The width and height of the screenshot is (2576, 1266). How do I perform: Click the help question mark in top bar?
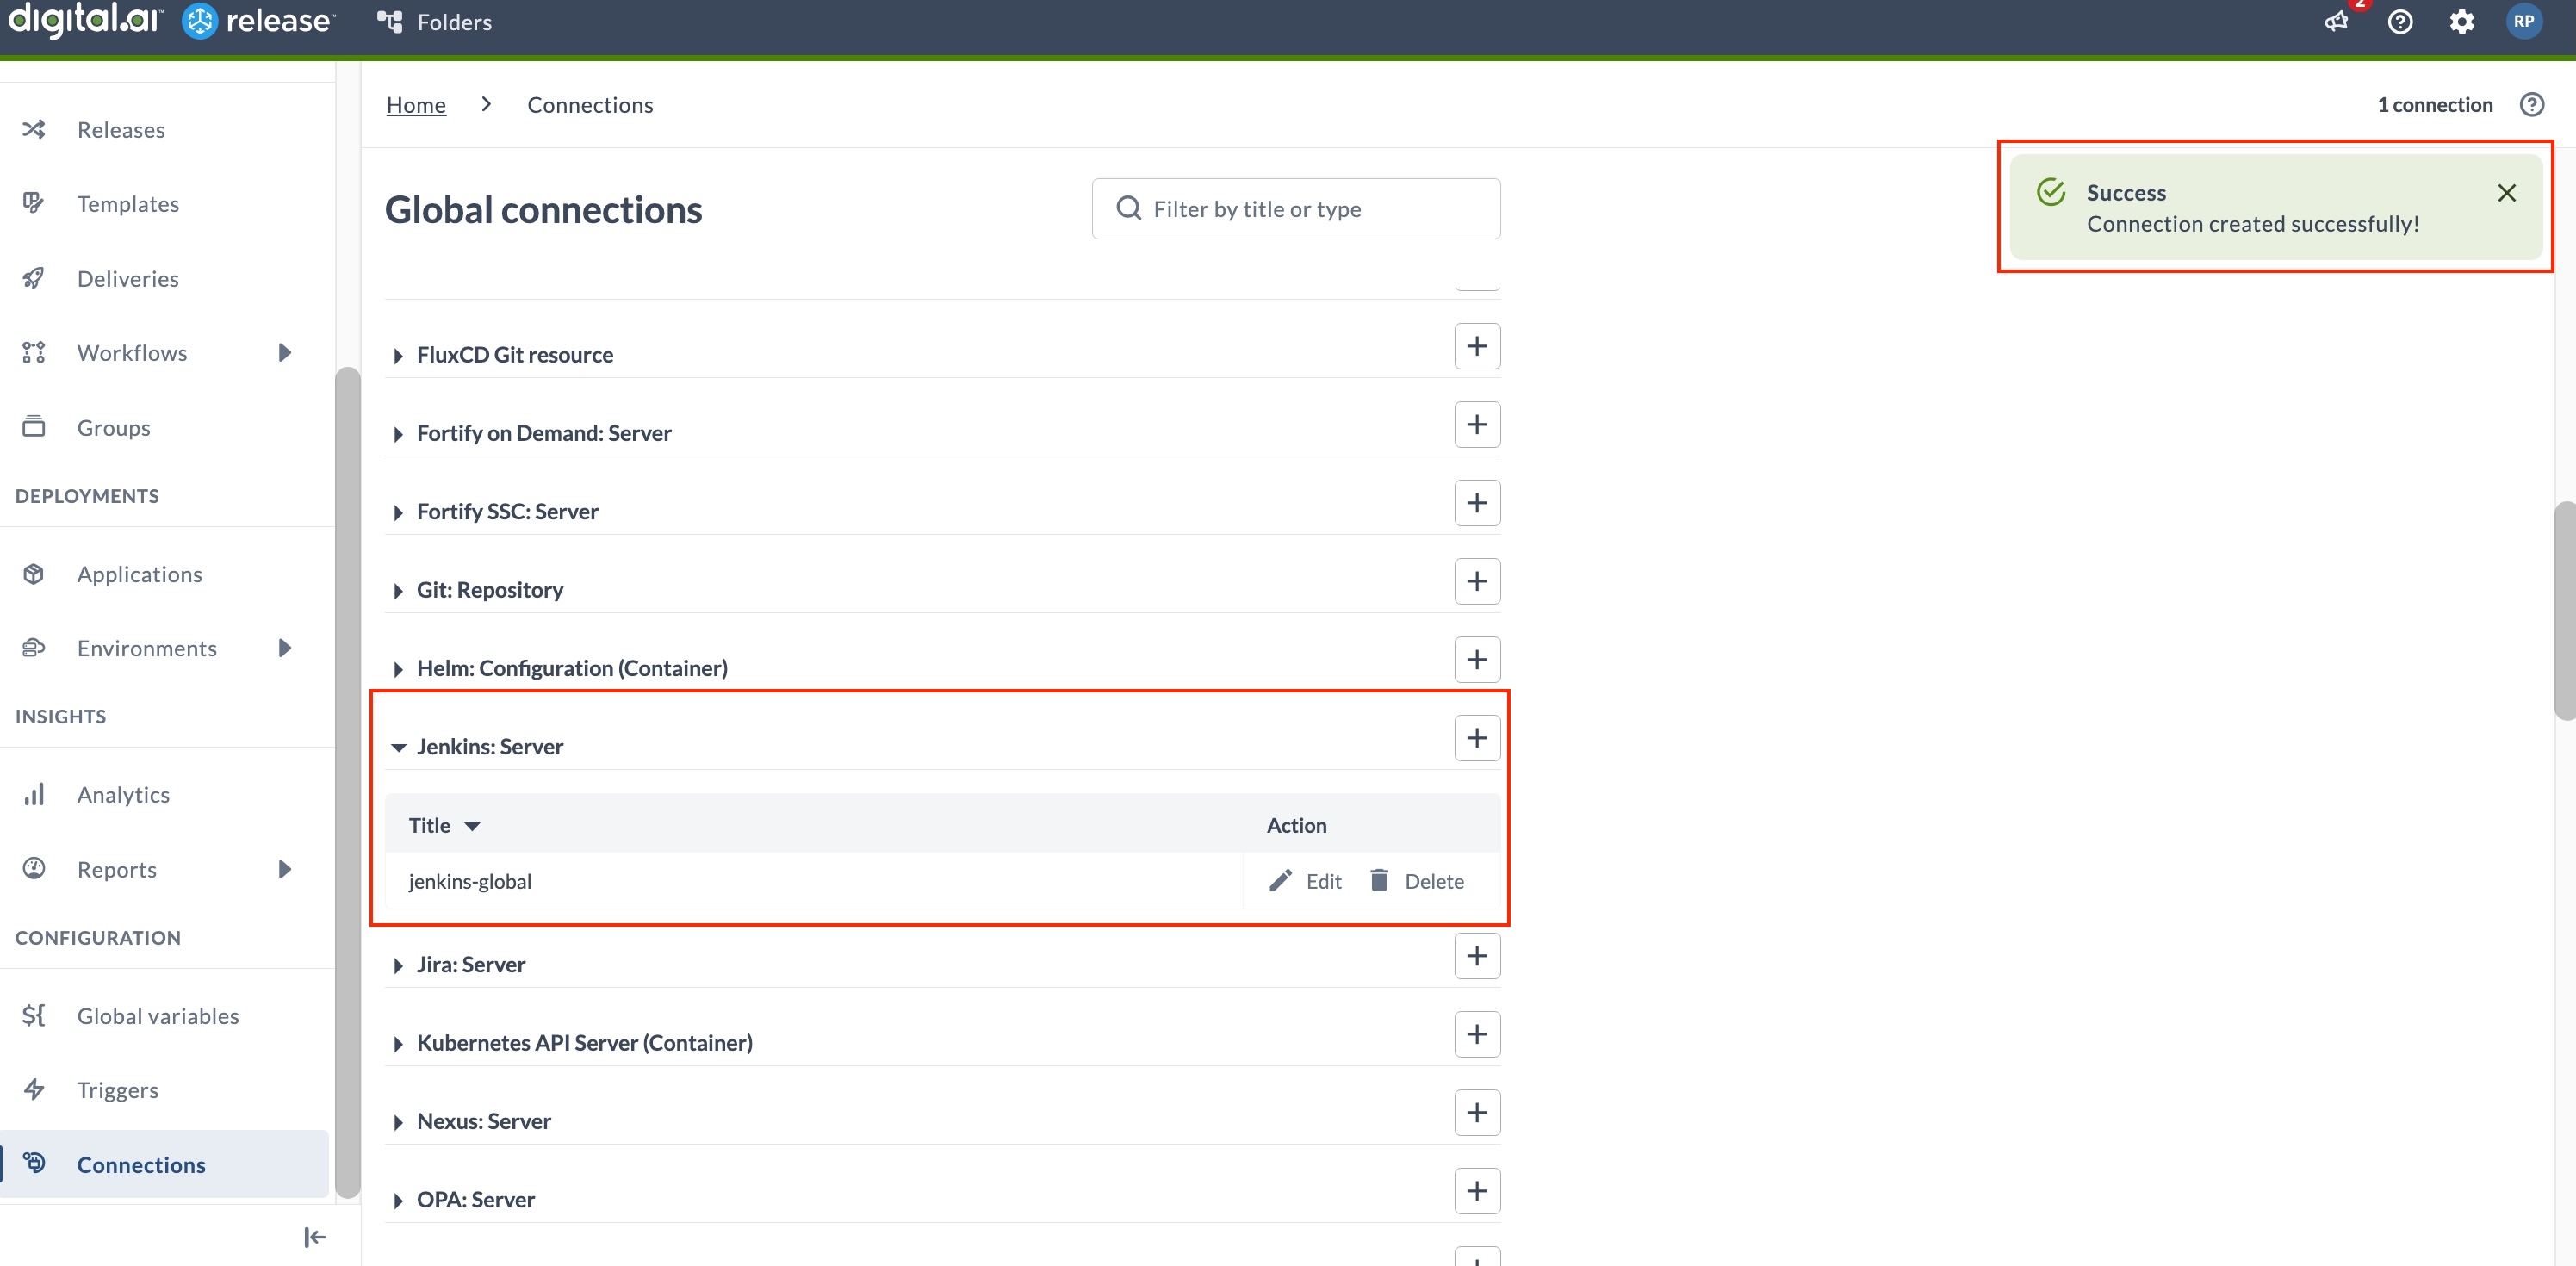tap(2400, 22)
